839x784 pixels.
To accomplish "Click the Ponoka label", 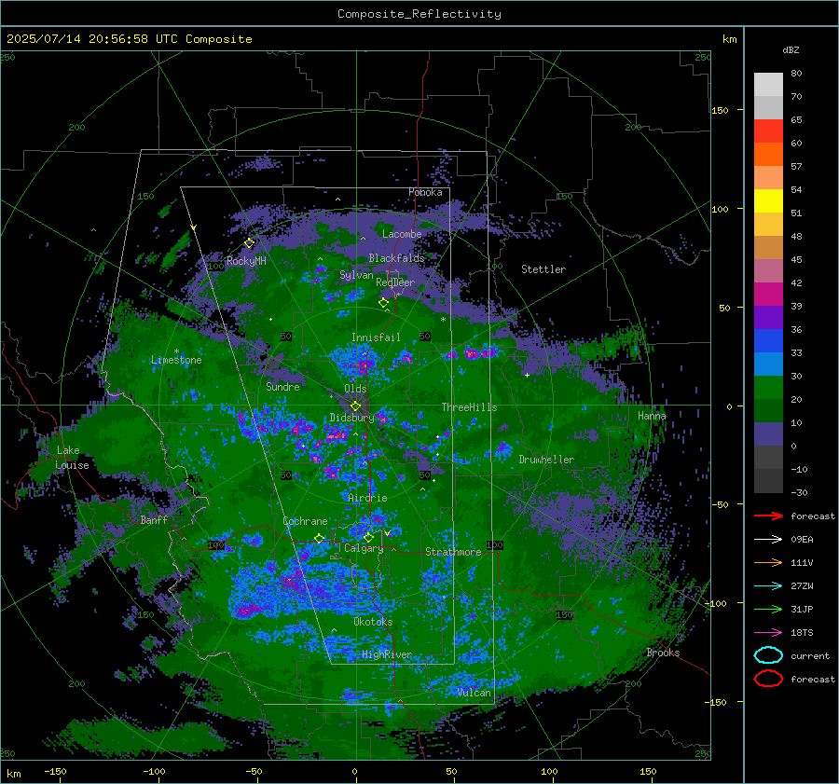I will click(x=425, y=192).
